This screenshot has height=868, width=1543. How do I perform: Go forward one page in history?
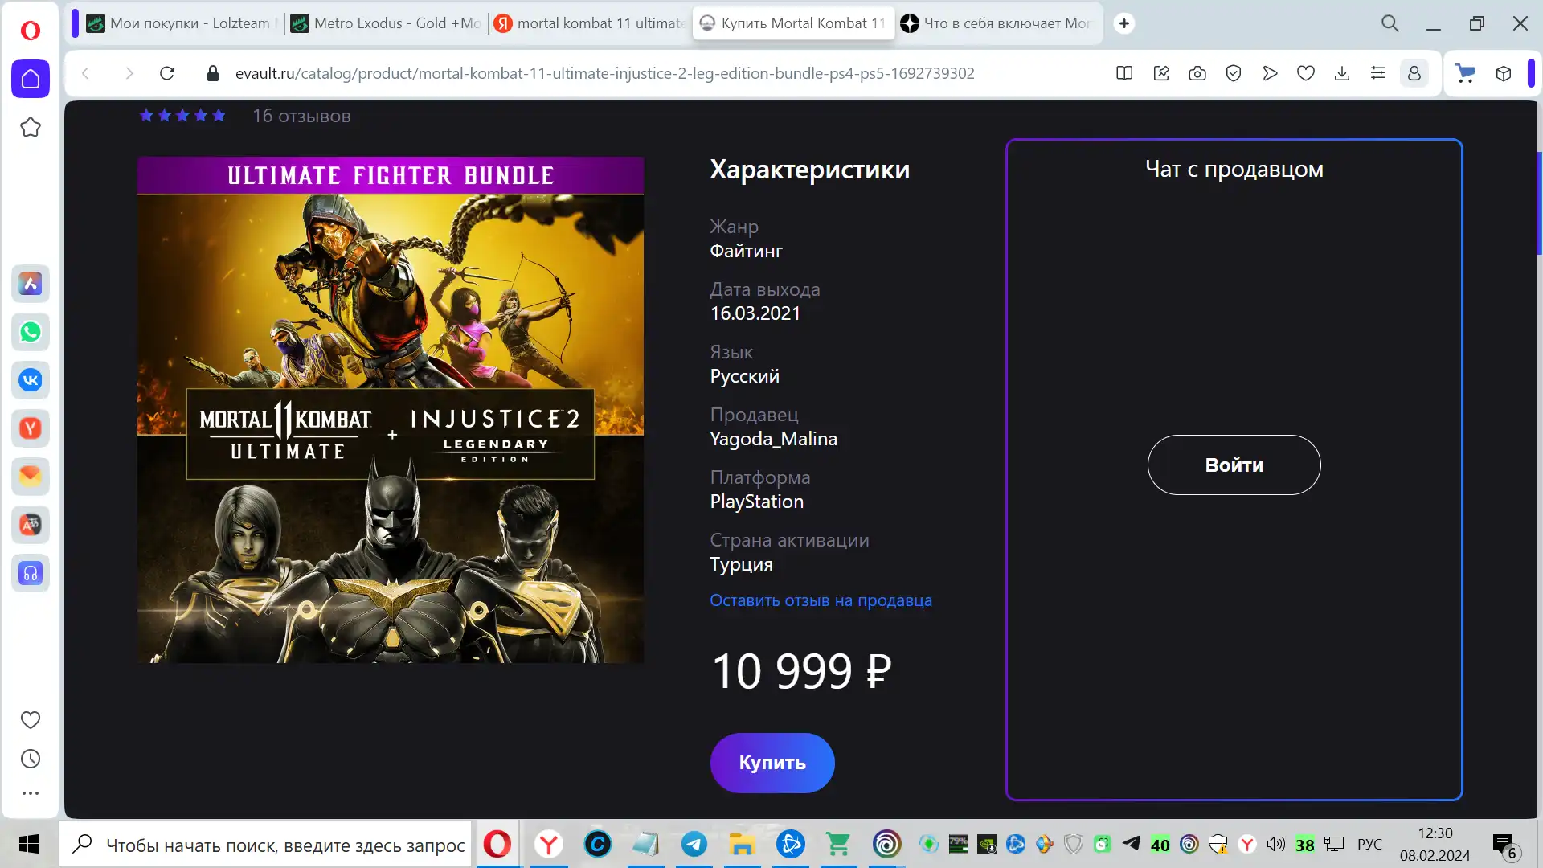pyautogui.click(x=129, y=73)
